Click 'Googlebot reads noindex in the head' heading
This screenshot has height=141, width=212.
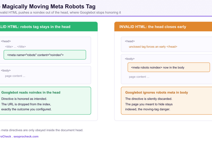pyautogui.click(x=31, y=92)
